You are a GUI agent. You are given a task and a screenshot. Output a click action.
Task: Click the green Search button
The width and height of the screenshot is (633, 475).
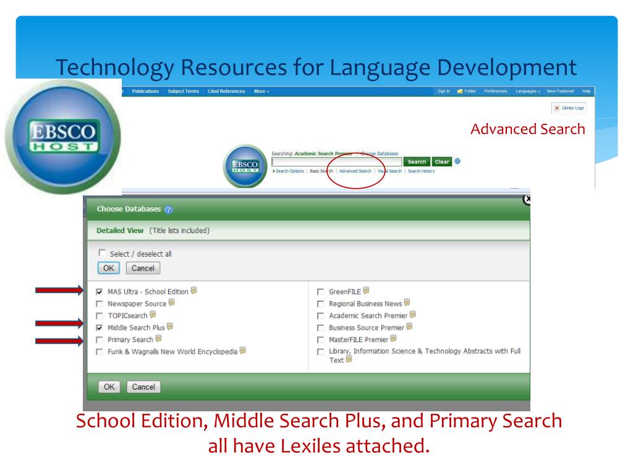[x=417, y=161]
